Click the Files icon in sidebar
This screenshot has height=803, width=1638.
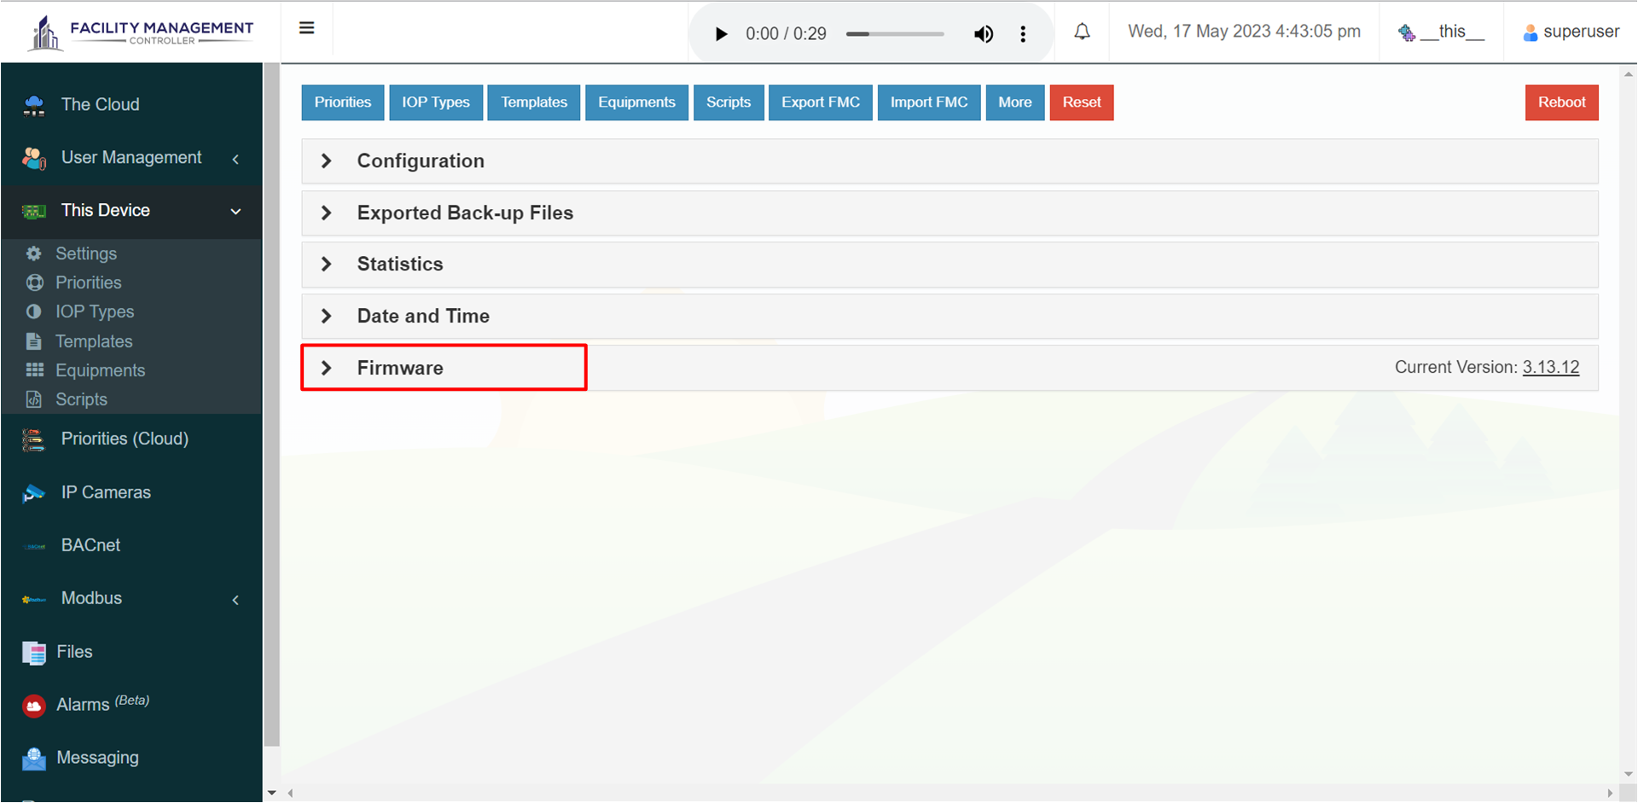(34, 653)
